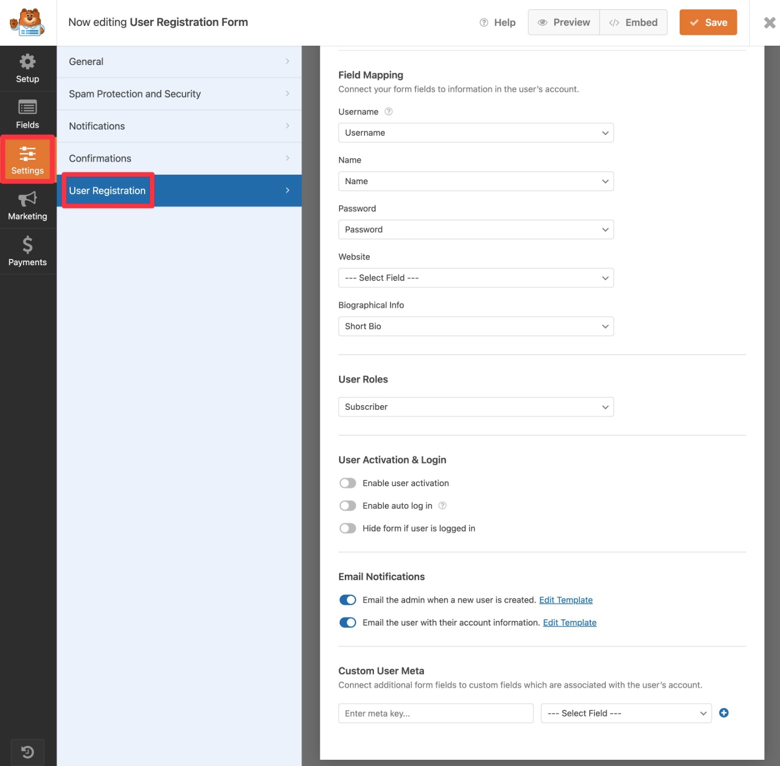This screenshot has height=766, width=780.
Task: Click the Preview button
Action: pyautogui.click(x=564, y=22)
